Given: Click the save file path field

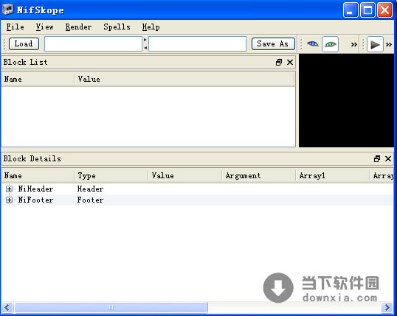Looking at the screenshot, I should pyautogui.click(x=197, y=44).
